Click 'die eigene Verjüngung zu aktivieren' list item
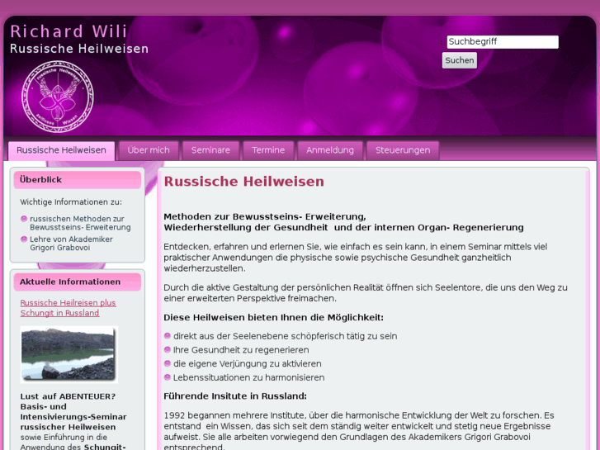This screenshot has height=450, width=600. 248,364
